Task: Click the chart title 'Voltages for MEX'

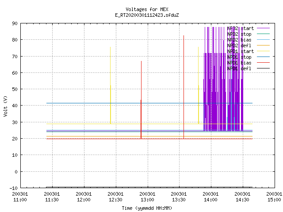Action: click(147, 9)
